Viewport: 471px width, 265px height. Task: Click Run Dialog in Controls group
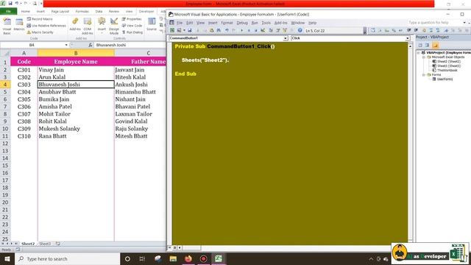point(132,32)
